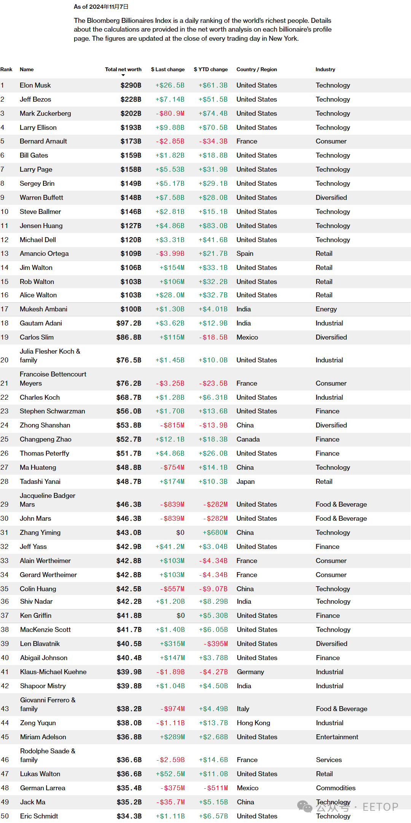This screenshot has width=411, height=823.
Task: Open Julia Flesher Koch & family profile
Action: 50,356
